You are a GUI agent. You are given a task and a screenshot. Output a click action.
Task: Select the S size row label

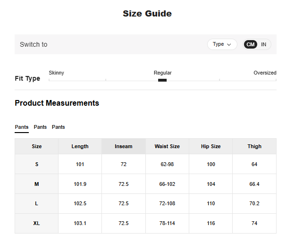[x=37, y=164]
